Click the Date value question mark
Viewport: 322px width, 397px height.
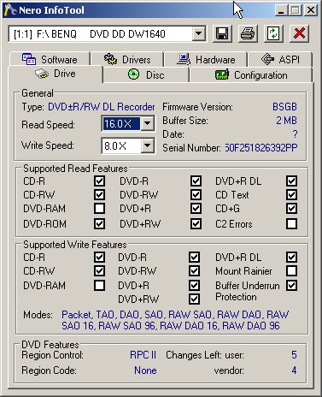295,134
